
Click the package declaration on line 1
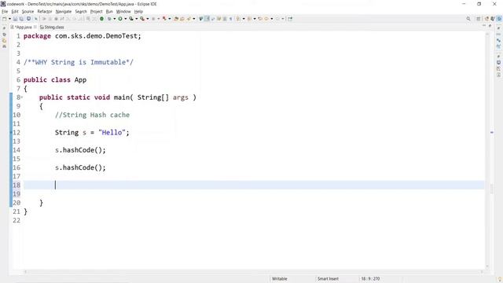pos(82,36)
